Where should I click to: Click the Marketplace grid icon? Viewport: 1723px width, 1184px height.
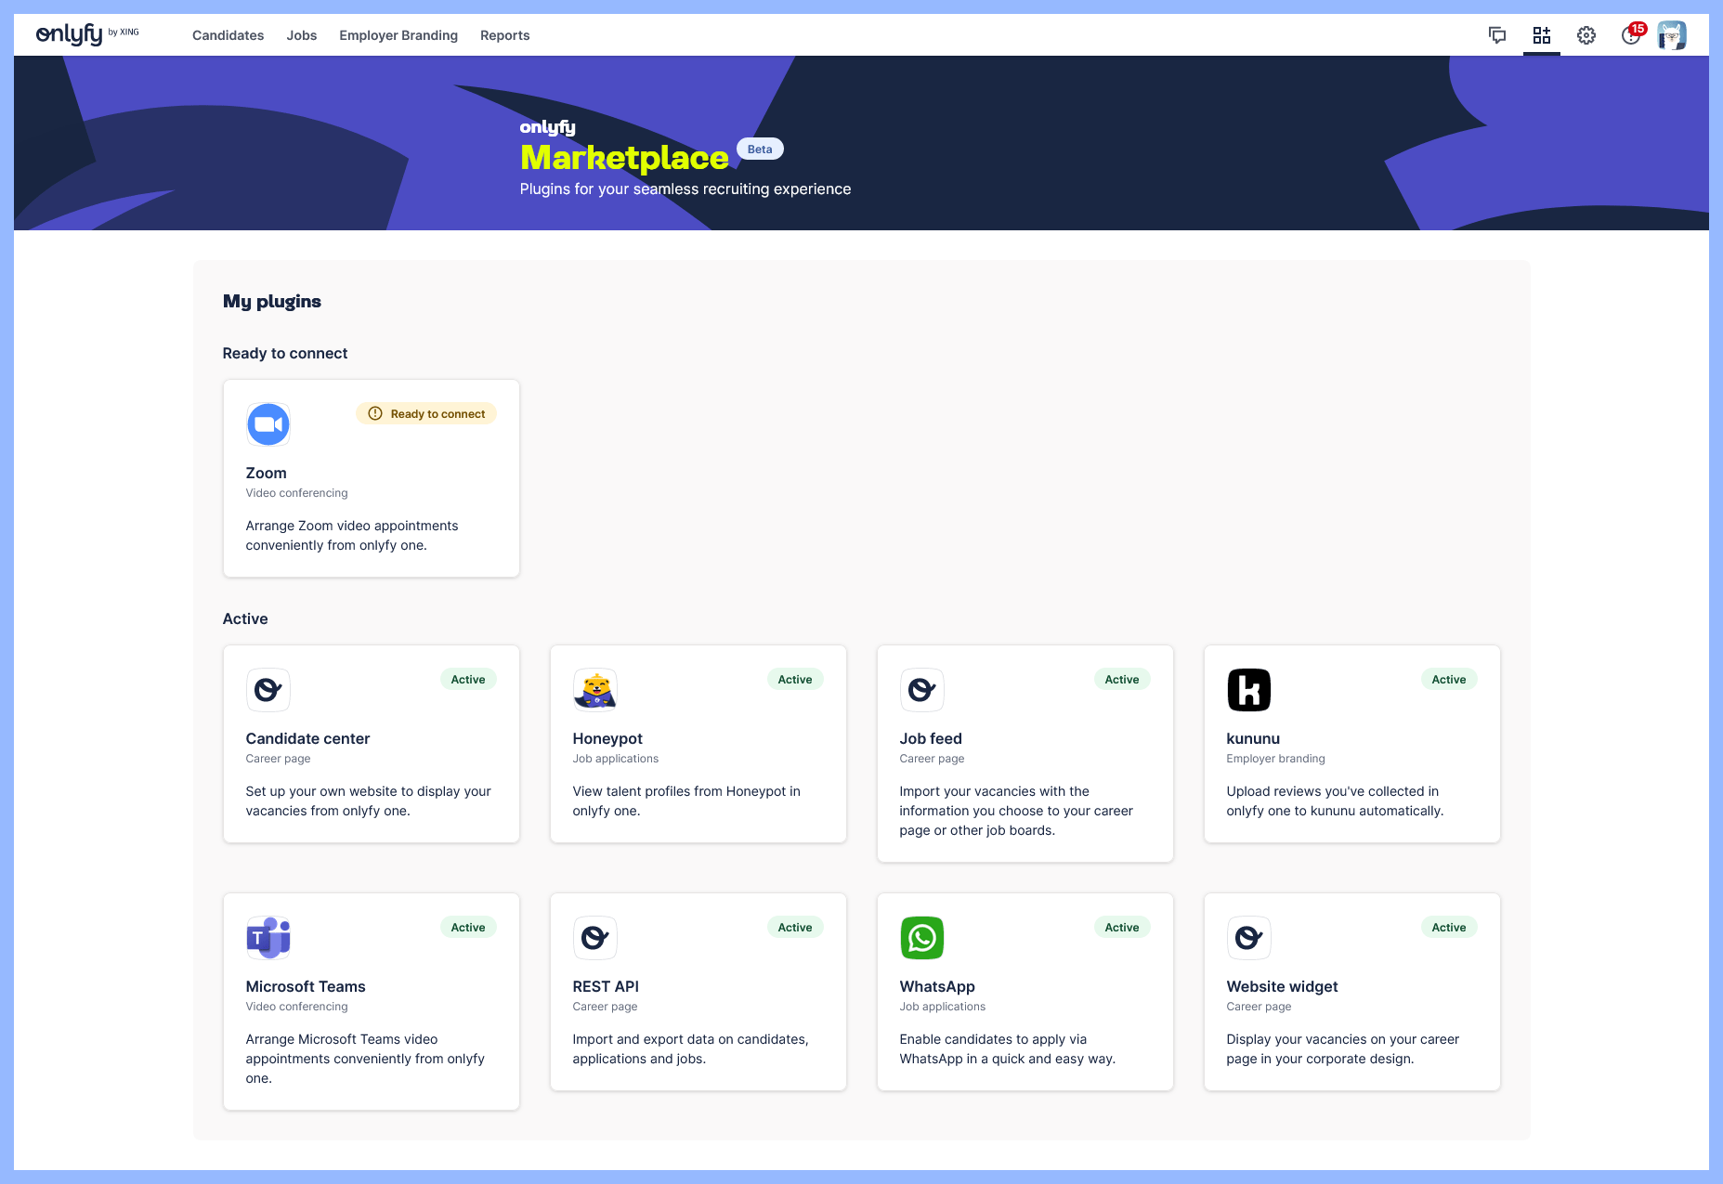[1541, 35]
